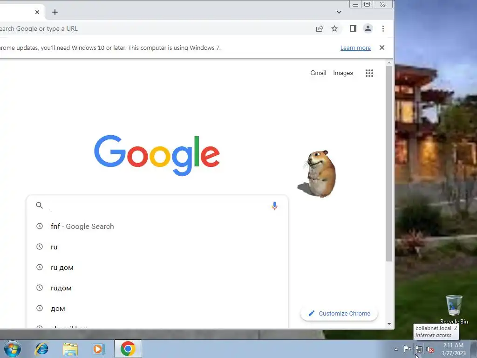Click the hamster desktop pet
Image resolution: width=477 pixels, height=358 pixels.
pyautogui.click(x=318, y=173)
